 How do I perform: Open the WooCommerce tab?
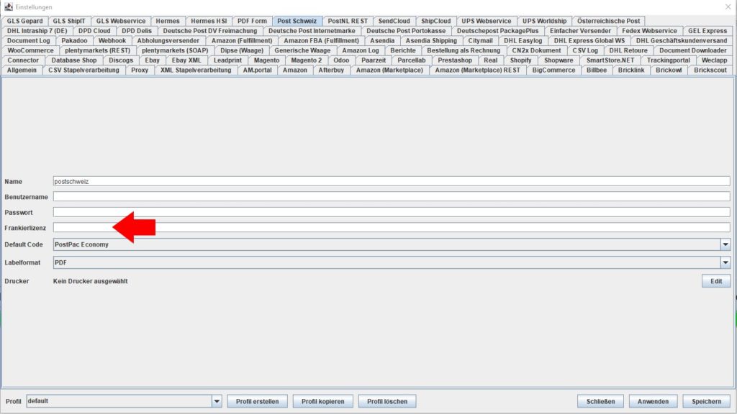(30, 51)
